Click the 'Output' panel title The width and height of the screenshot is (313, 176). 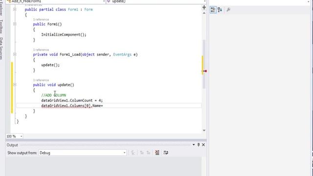pos(12,145)
